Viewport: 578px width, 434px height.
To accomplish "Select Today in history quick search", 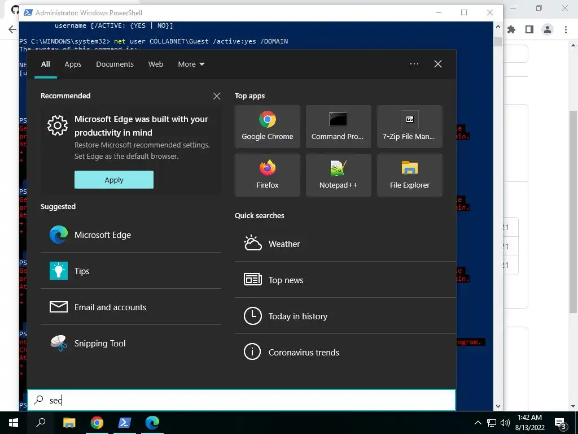I will coord(345,316).
